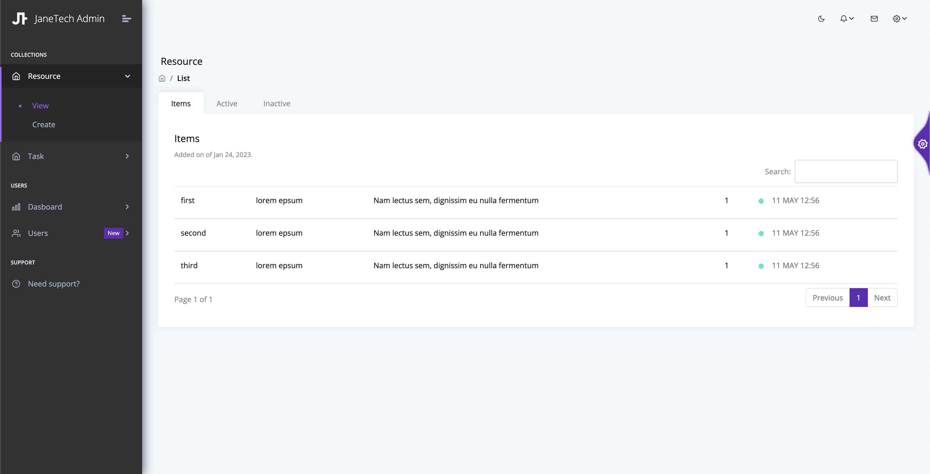Open the mail envelope icon
This screenshot has height=474, width=930.
[874, 19]
